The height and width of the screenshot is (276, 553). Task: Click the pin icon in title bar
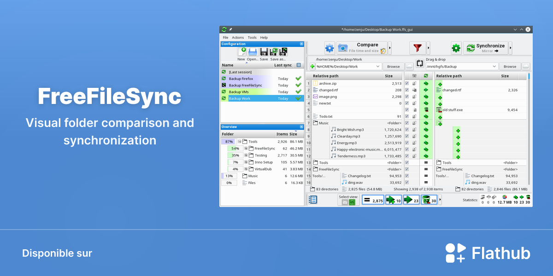(x=230, y=29)
